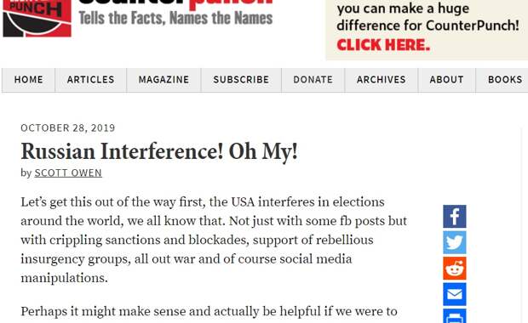Viewport: 528px width, 323px height.
Task: Click the CounterPunch donation banner text
Action: (428, 17)
